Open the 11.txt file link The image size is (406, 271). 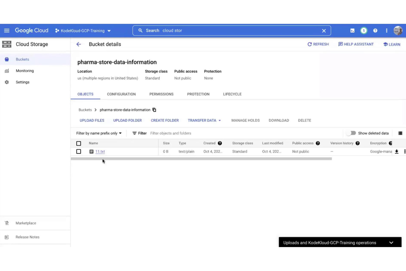100,151
